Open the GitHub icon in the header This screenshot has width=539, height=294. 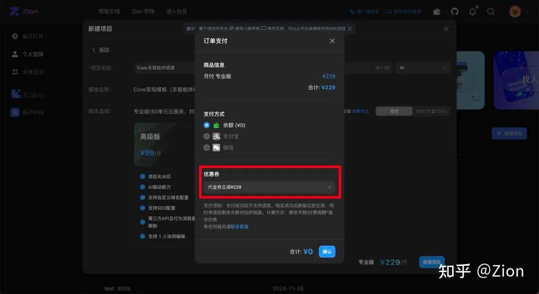pyautogui.click(x=455, y=11)
